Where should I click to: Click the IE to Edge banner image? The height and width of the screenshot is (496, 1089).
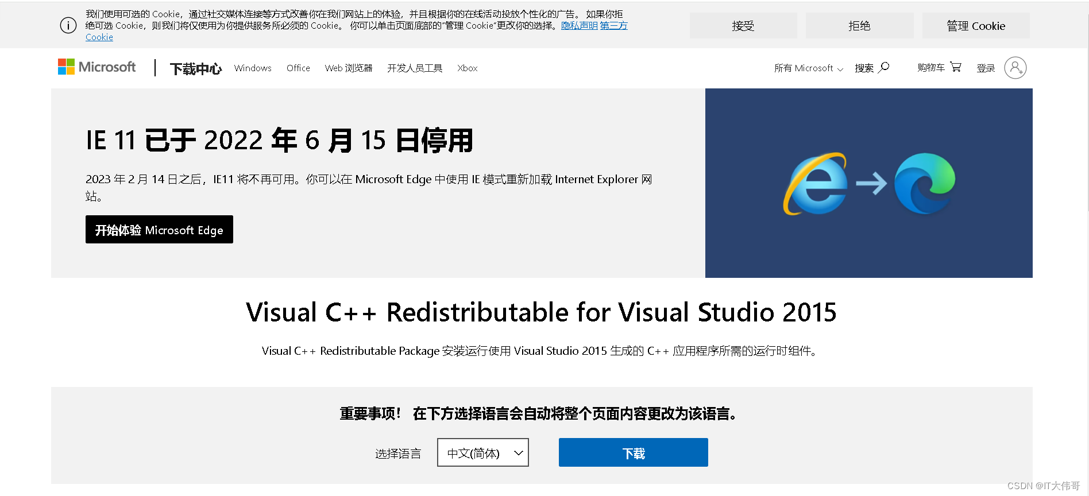click(868, 183)
